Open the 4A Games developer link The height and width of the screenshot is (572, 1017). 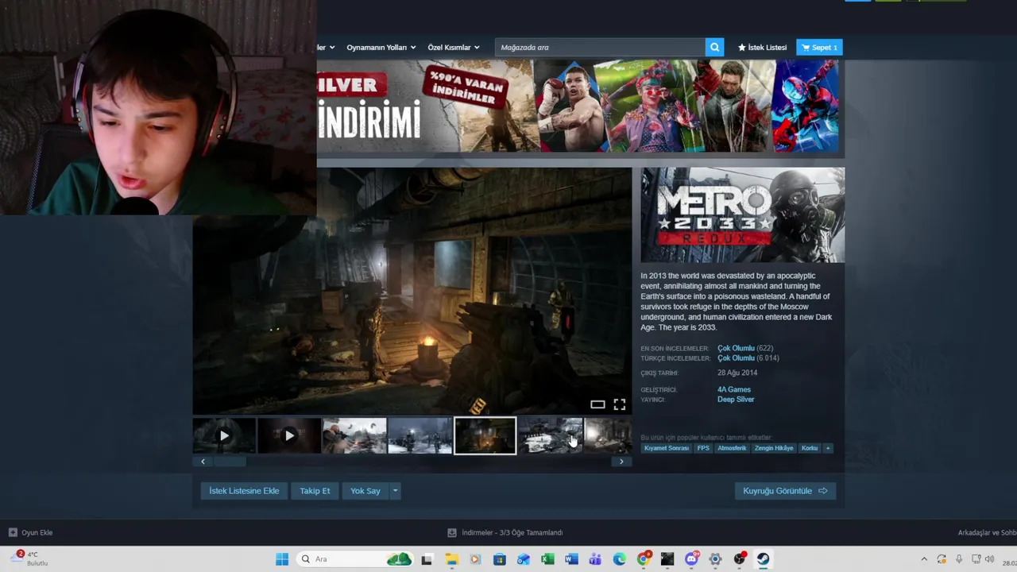pyautogui.click(x=734, y=389)
